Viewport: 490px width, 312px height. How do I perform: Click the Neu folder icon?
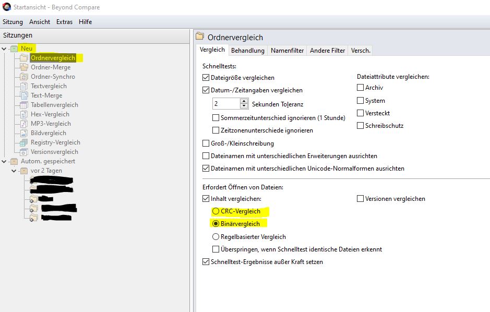click(x=14, y=49)
